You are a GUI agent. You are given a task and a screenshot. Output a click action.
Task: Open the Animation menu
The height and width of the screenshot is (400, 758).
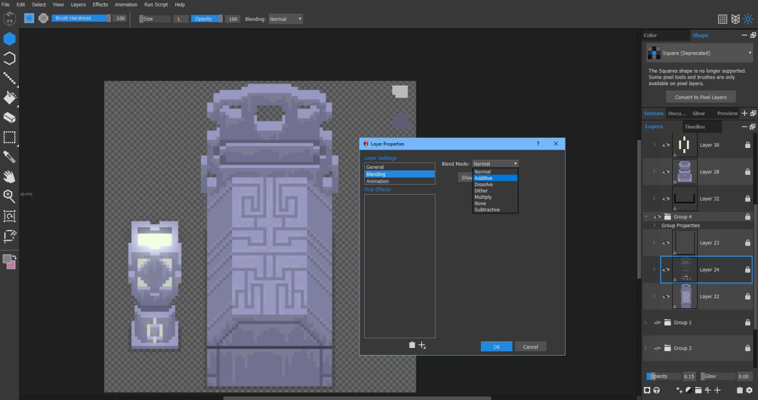[126, 4]
